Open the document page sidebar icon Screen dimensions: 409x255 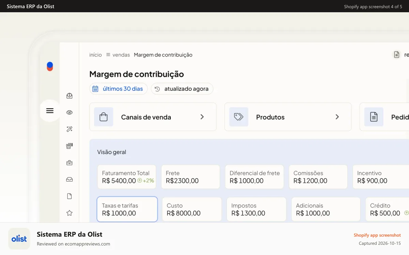[x=70, y=196]
